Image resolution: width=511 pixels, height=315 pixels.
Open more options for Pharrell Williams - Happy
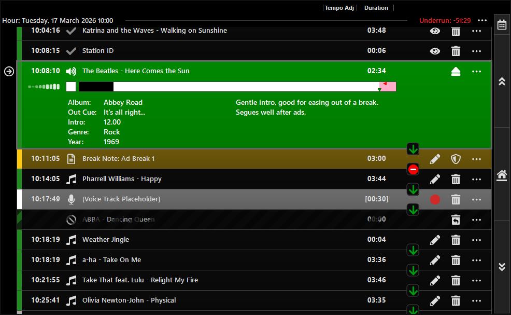476,179
